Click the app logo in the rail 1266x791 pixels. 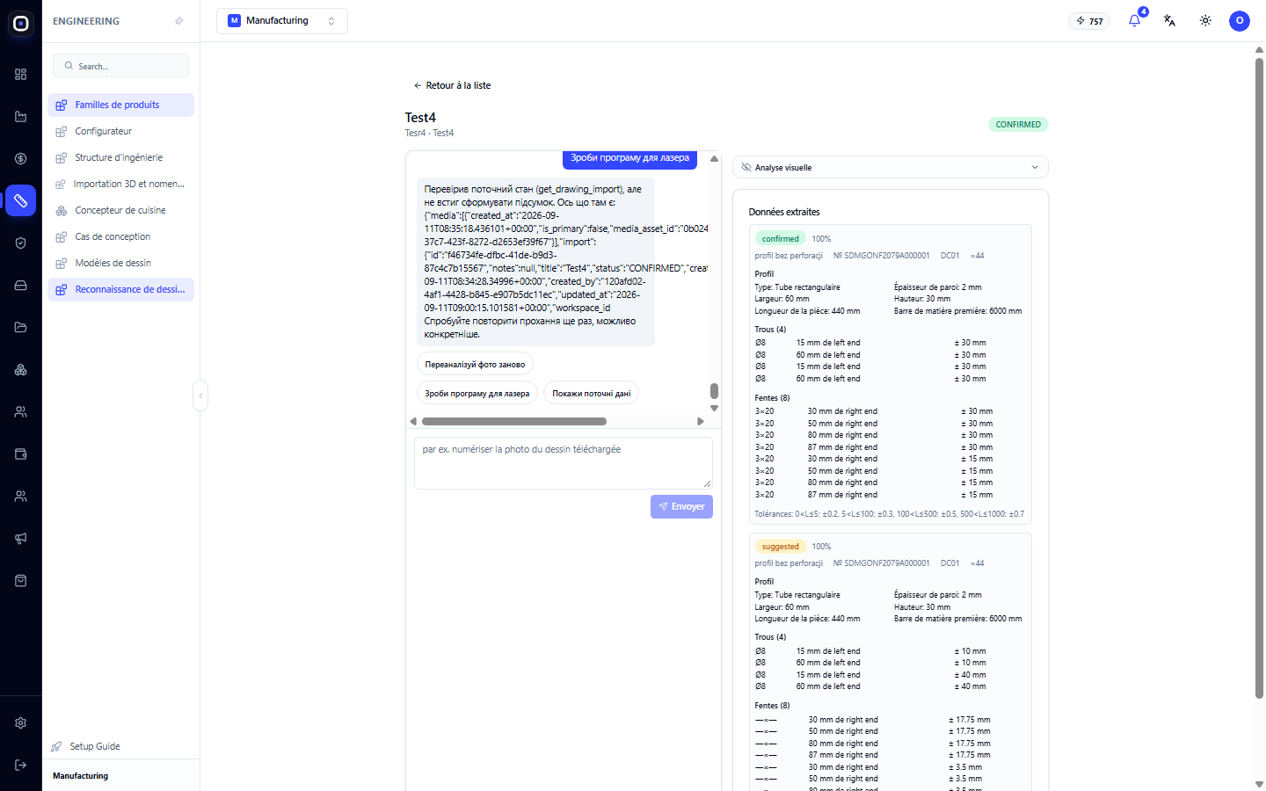coord(21,24)
